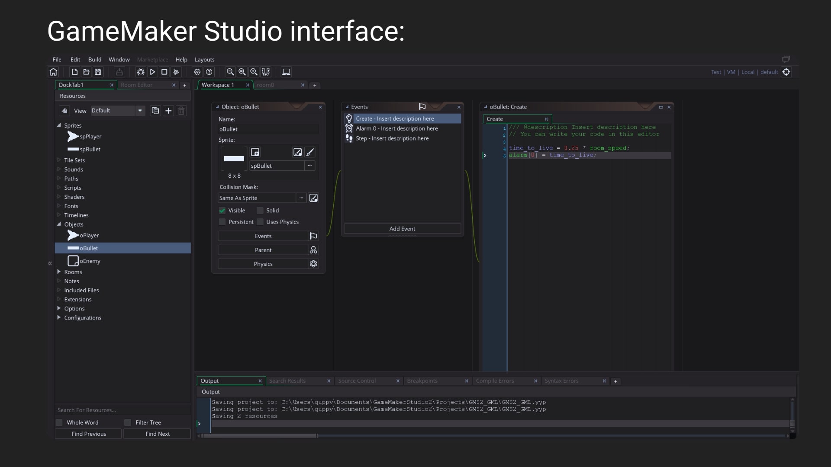
Task: Collapse the Objects folder
Action: pos(59,224)
